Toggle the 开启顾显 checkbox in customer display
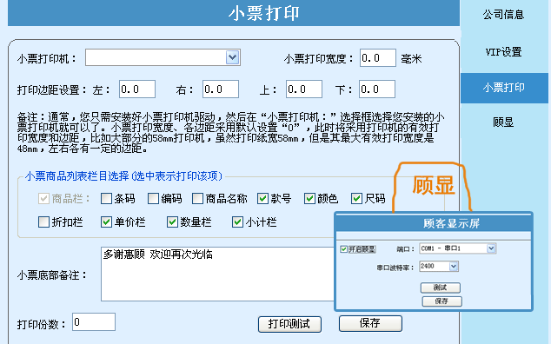The image size is (551, 344). point(343,249)
